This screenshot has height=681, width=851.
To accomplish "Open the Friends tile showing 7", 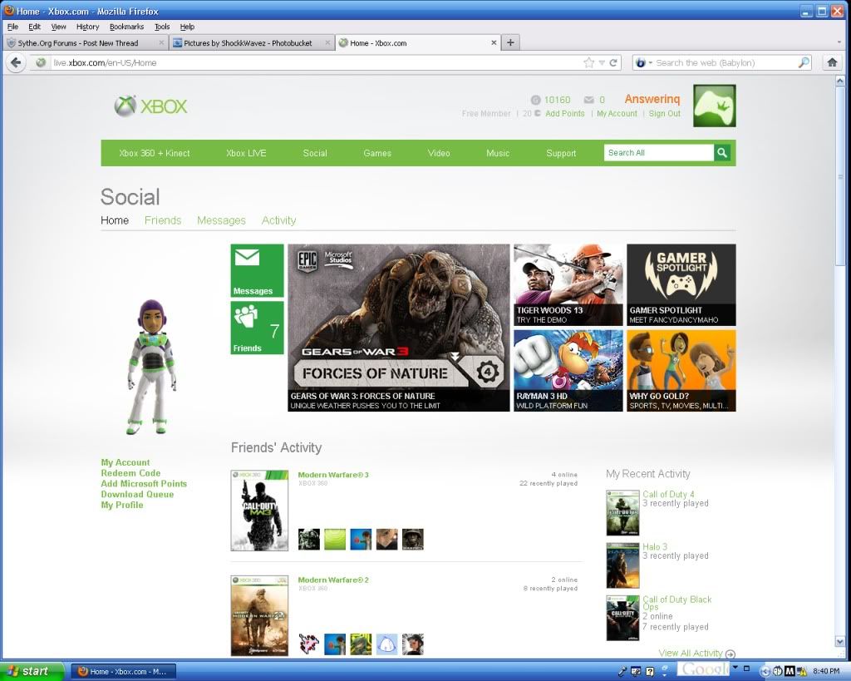I will coord(258,328).
